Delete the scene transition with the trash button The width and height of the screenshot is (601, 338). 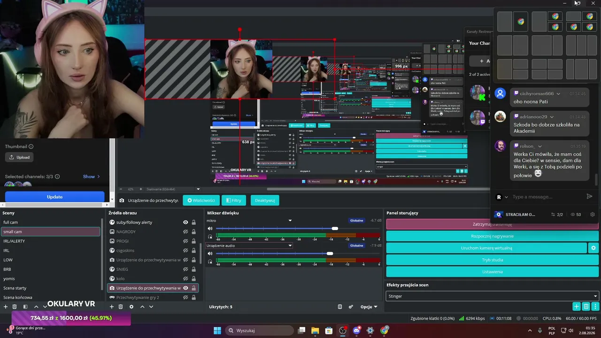(586, 307)
